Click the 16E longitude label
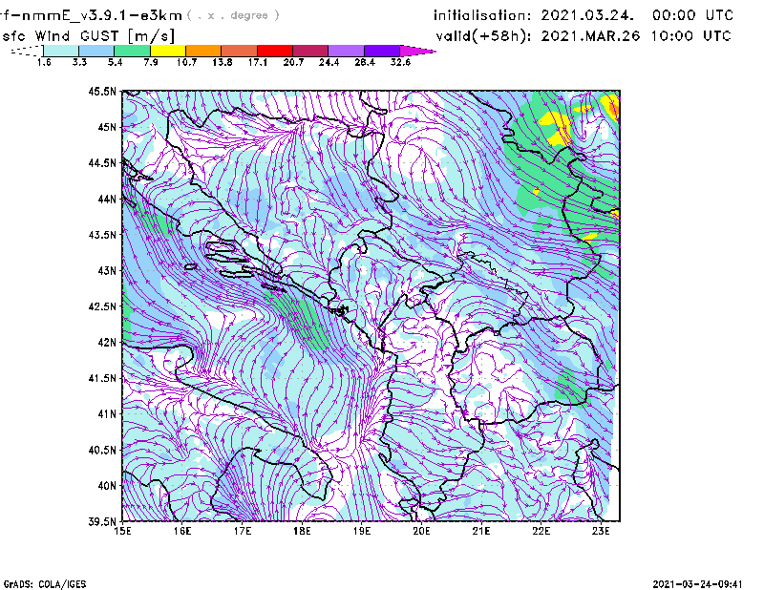The image size is (764, 590). [182, 531]
